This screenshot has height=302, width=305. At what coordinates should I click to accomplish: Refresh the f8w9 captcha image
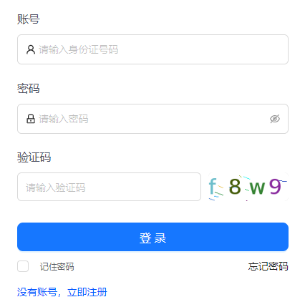[x=248, y=187]
